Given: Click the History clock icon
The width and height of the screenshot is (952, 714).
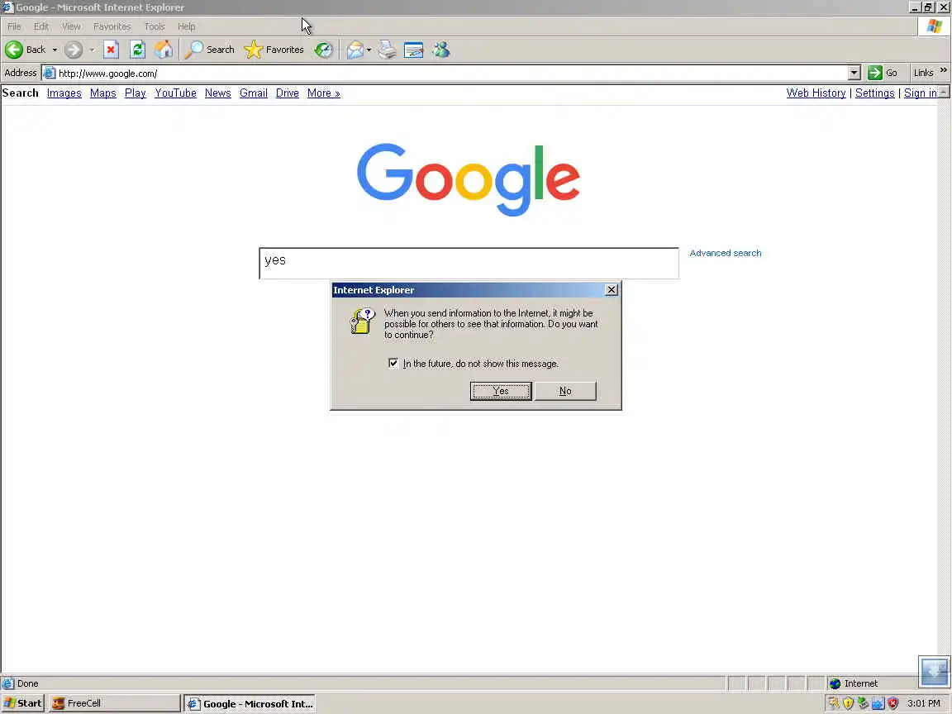Looking at the screenshot, I should click(x=324, y=50).
